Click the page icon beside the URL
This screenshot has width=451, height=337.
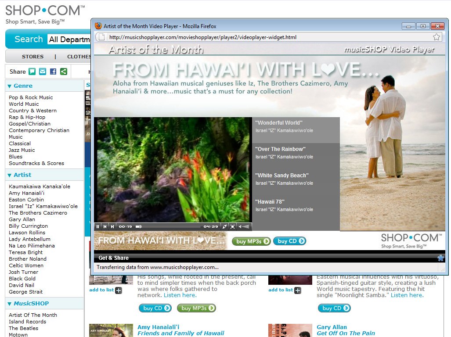[101, 37]
